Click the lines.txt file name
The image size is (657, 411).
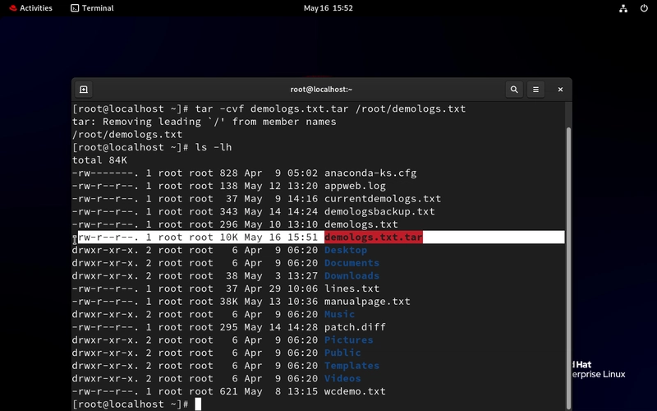352,289
